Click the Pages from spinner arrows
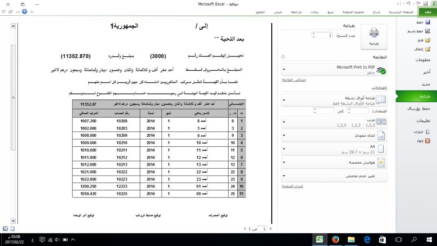The height and width of the screenshot is (246, 437). click(x=349, y=111)
